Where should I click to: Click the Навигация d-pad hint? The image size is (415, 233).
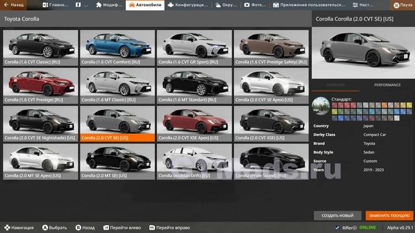click(19, 228)
